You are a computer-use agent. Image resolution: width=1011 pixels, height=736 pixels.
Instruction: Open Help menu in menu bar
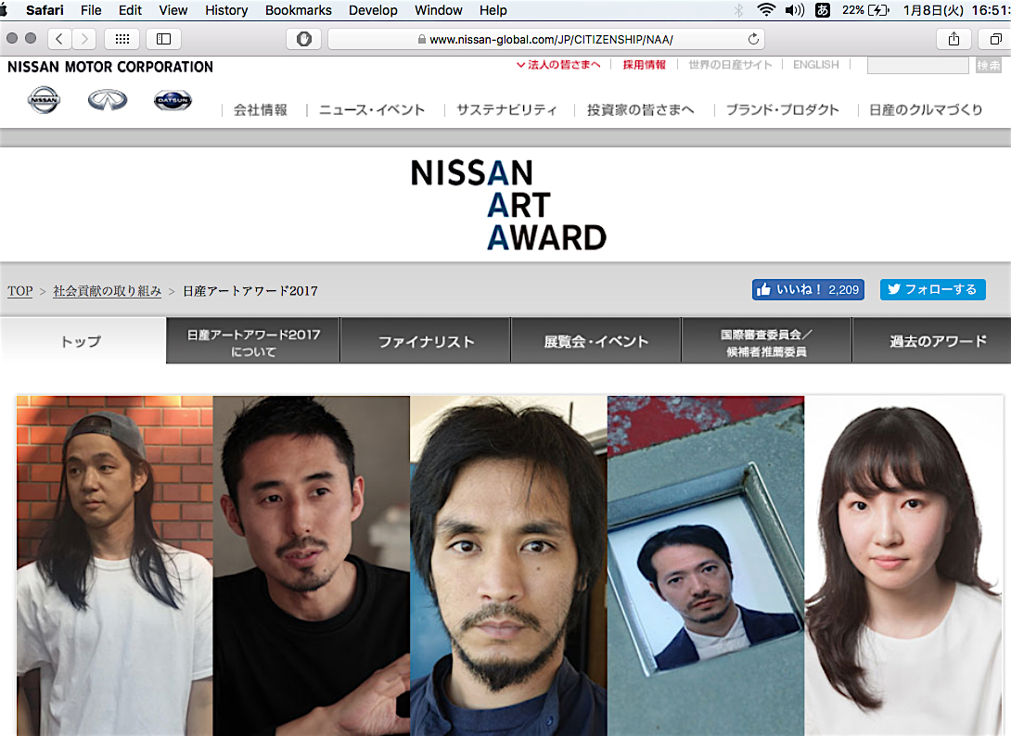click(x=493, y=9)
